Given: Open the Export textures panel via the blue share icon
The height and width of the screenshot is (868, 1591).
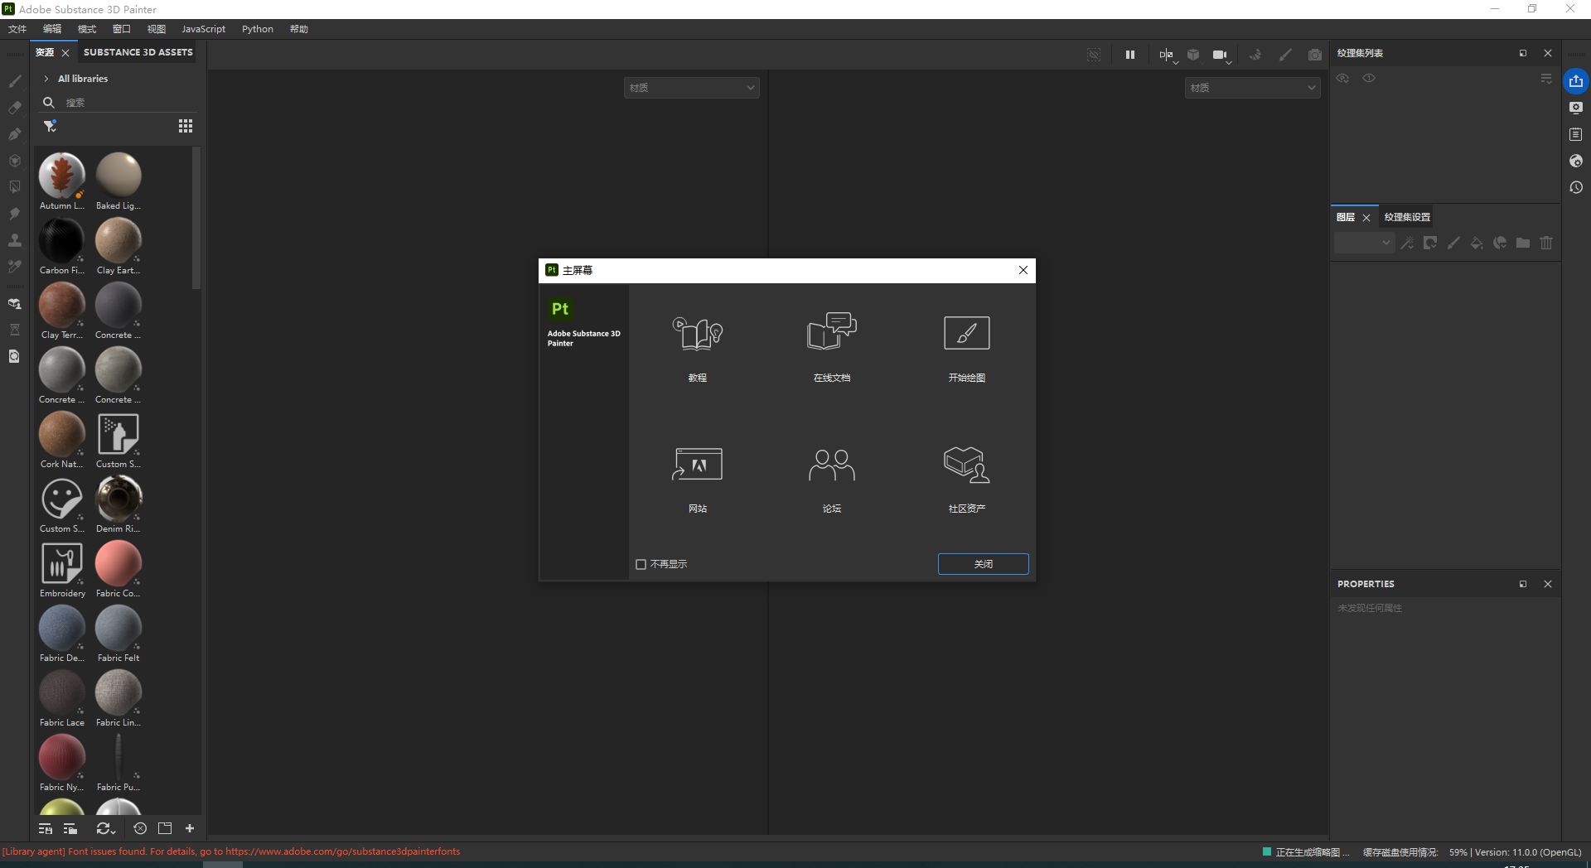Looking at the screenshot, I should (1575, 80).
